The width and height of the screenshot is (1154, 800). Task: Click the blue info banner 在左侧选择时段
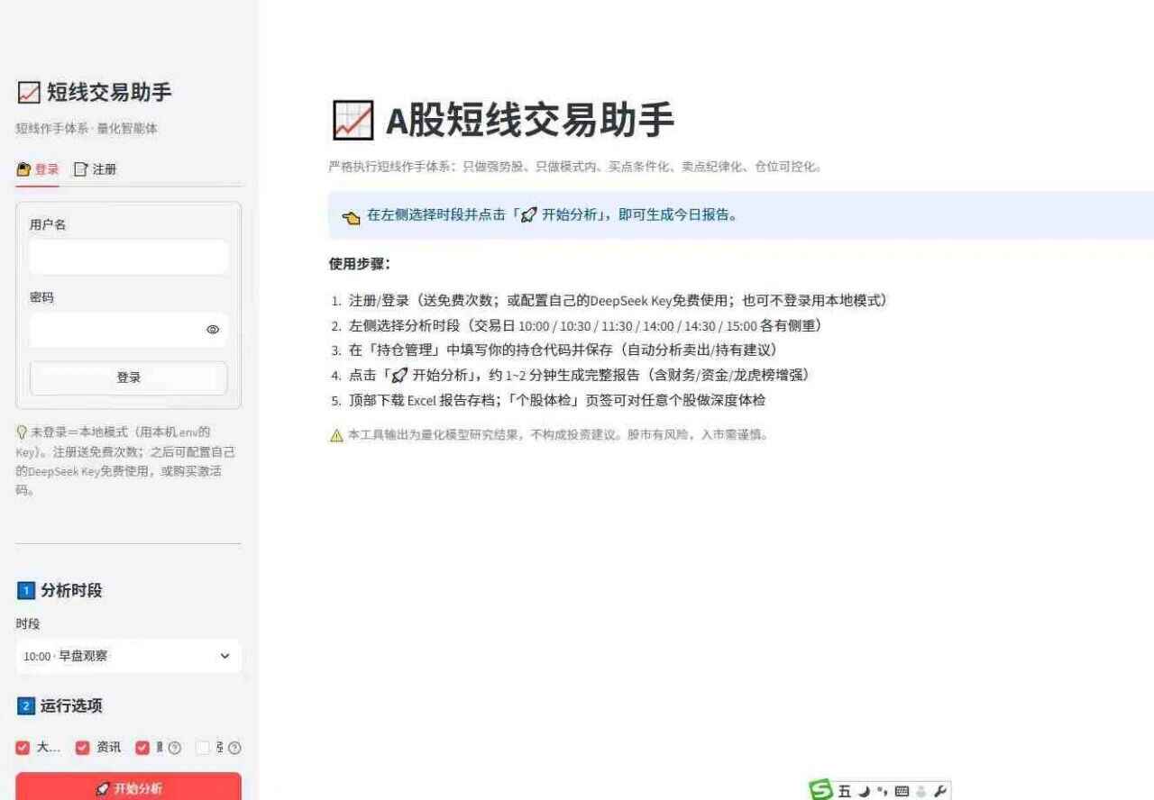point(741,215)
